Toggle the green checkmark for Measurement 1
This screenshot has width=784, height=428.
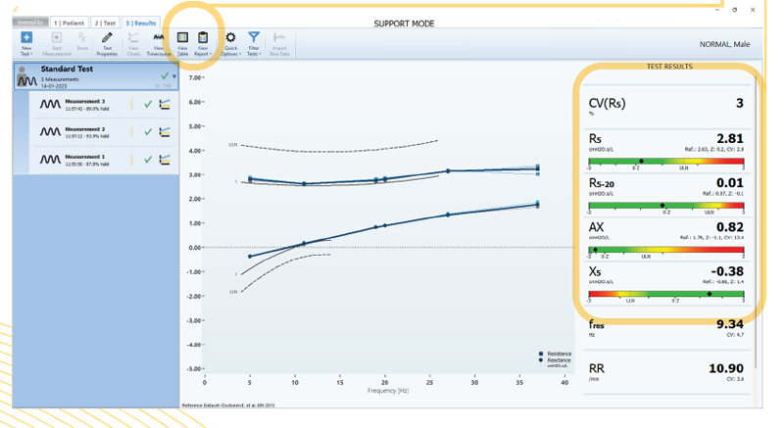coord(148,159)
